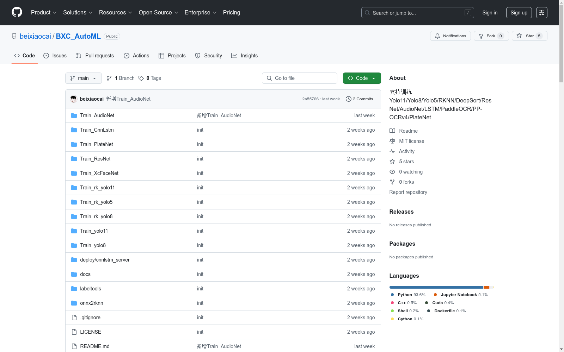This screenshot has height=352, width=564.
Task: Open commit hash 2a55766
Action: pos(310,99)
